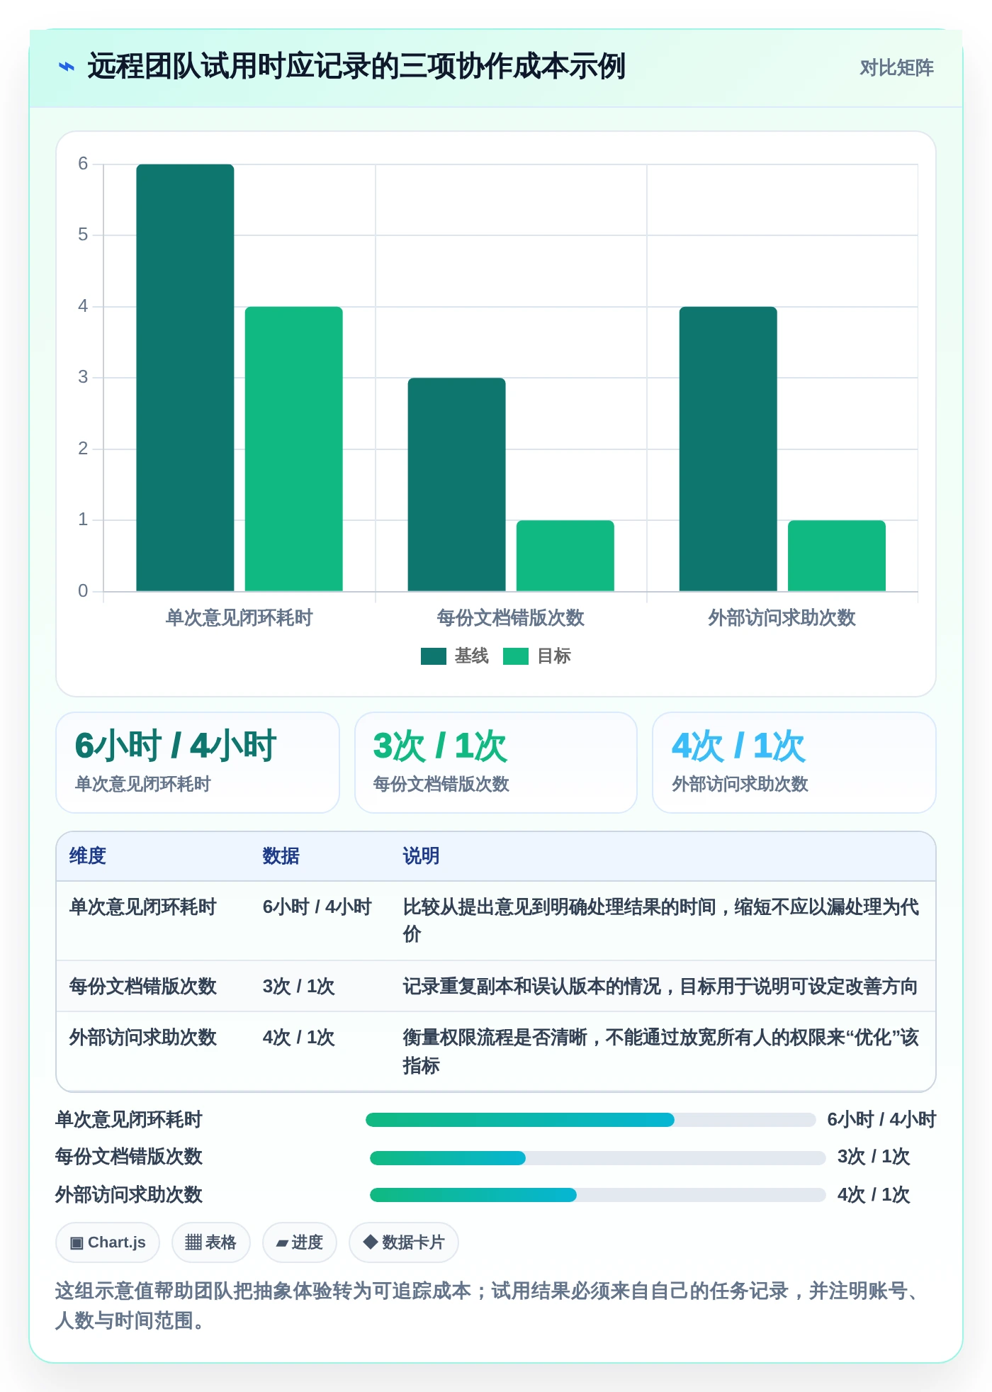Click the 进度 tag chip
This screenshot has height=1392, width=992.
[300, 1242]
